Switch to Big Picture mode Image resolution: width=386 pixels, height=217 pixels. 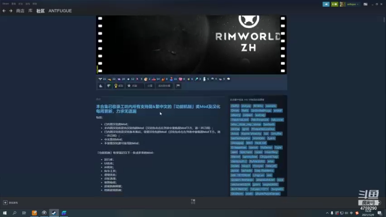click(366, 4)
